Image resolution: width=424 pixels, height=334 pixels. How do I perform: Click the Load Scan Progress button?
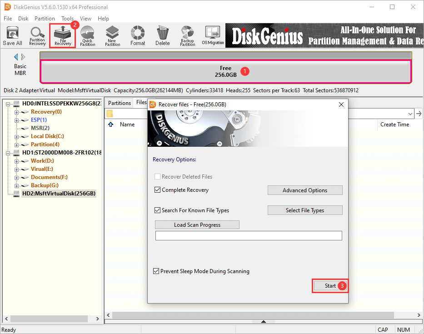pos(197,225)
